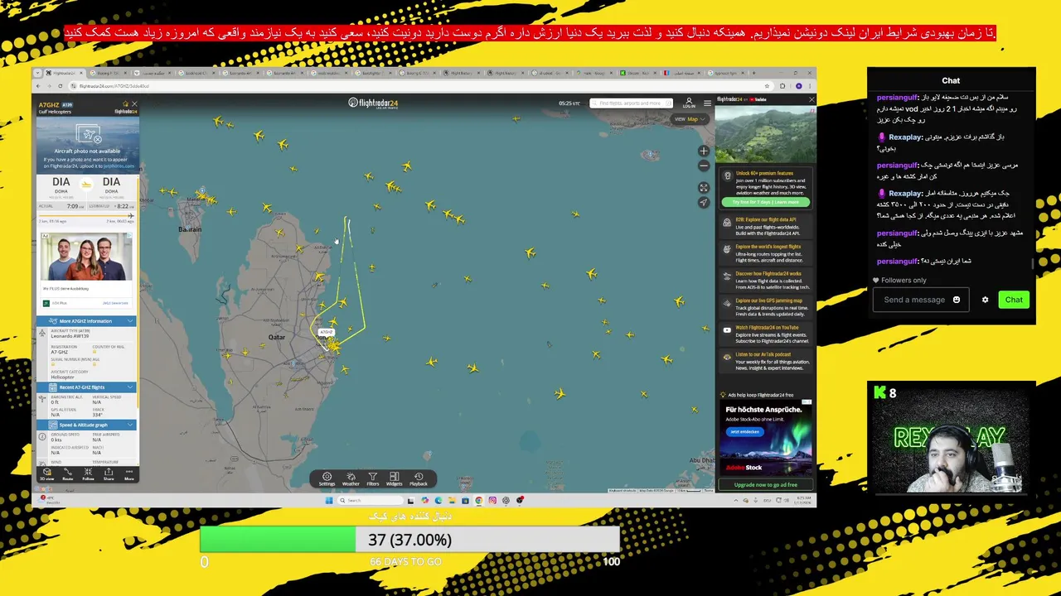Screen dimensions: 1061x596
Task: Close the A7GHZ flight details panel
Action: 134,104
